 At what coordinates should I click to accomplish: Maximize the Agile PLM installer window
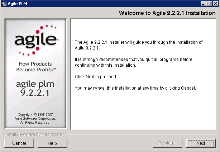[209, 4]
